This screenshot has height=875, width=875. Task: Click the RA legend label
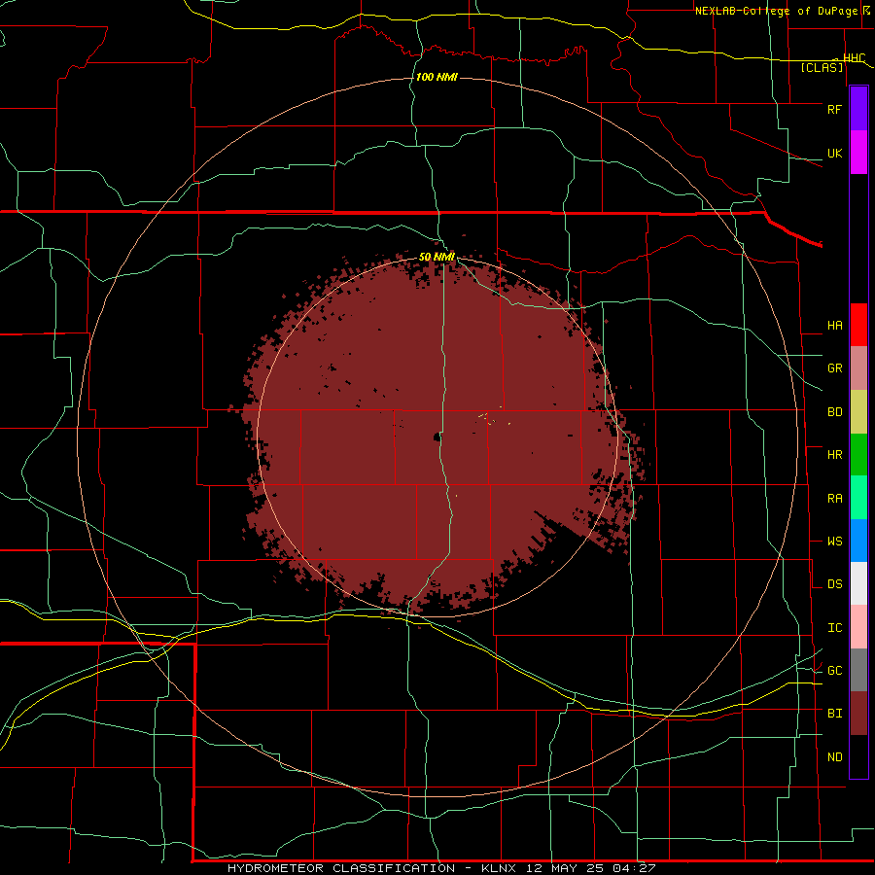[x=834, y=499]
